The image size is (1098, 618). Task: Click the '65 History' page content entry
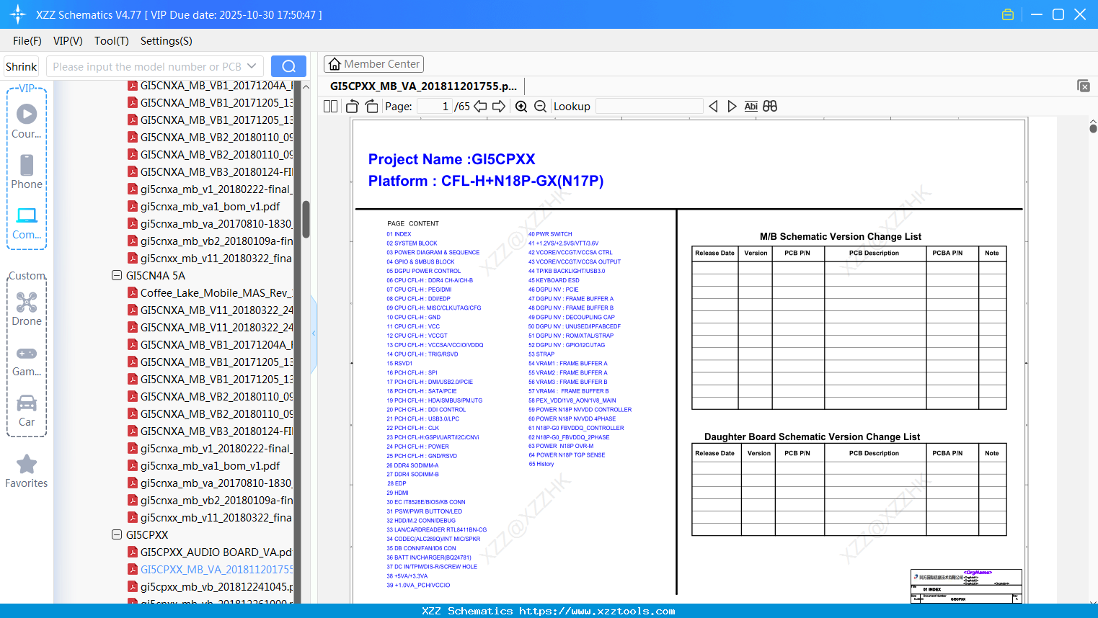click(541, 464)
